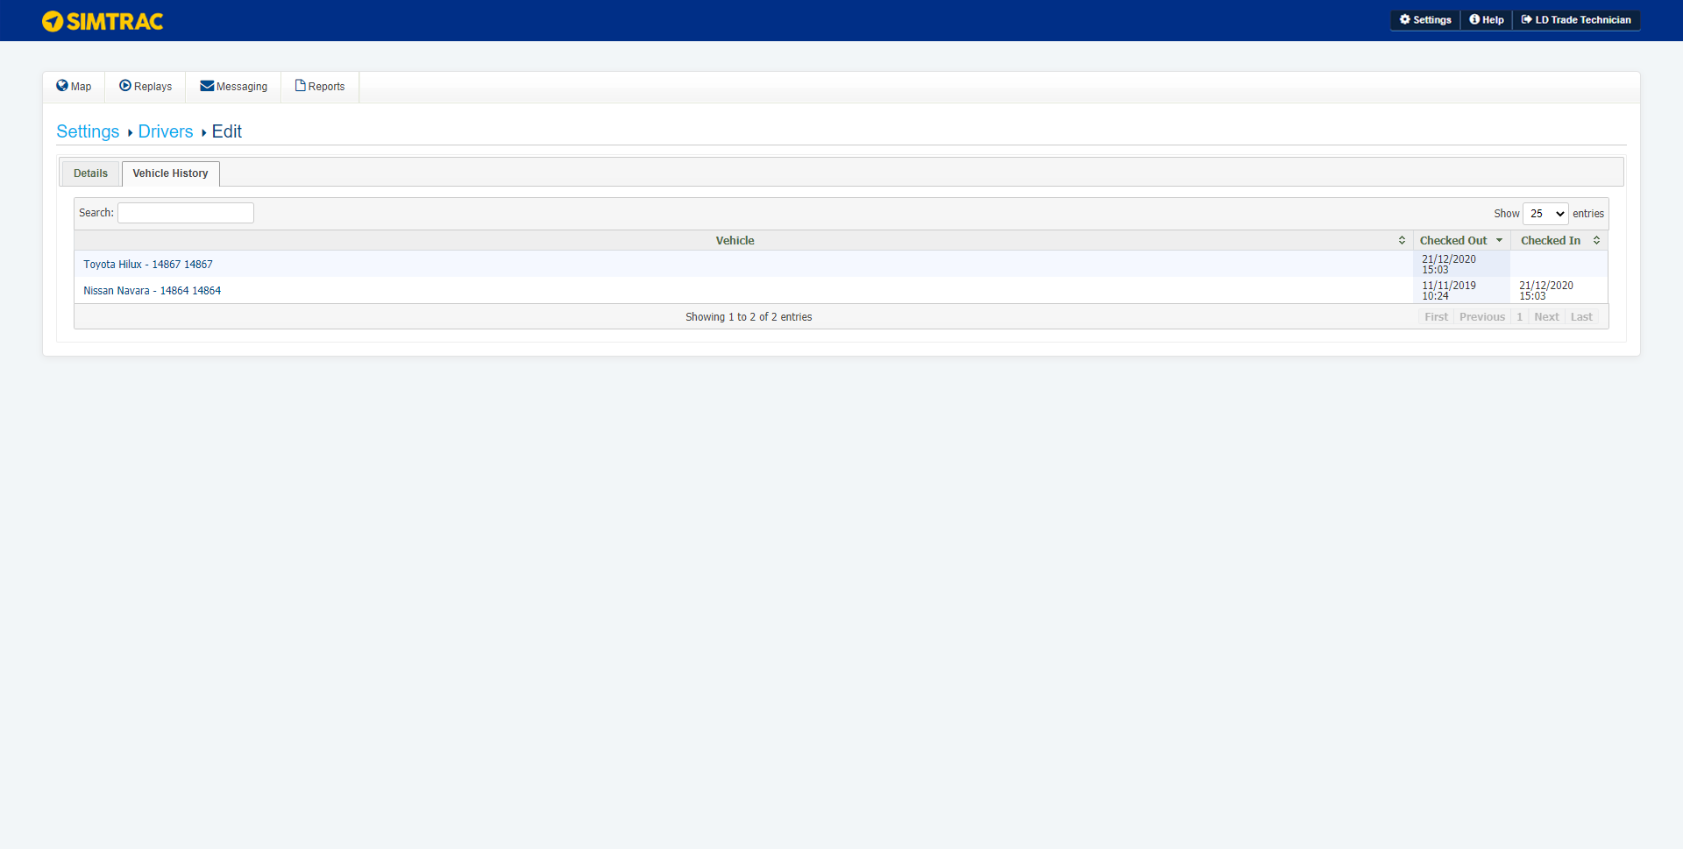Viewport: 1683px width, 849px height.
Task: Click Checked Out descending arrow icon
Action: click(x=1499, y=240)
